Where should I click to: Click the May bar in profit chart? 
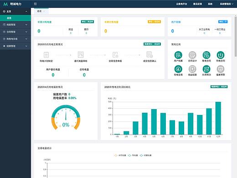pyautogui.click(x=154, y=122)
